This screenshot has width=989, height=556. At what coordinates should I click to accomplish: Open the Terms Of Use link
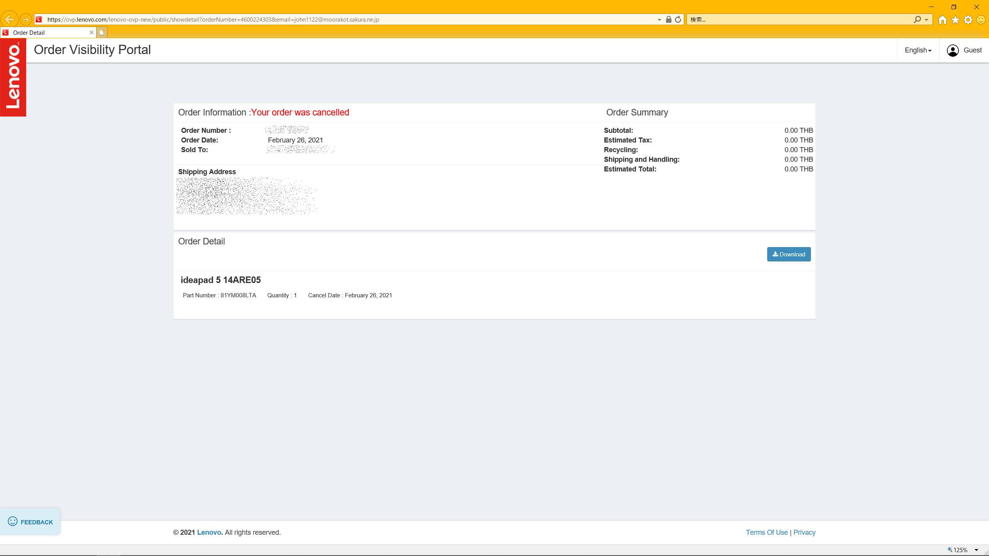pyautogui.click(x=766, y=532)
